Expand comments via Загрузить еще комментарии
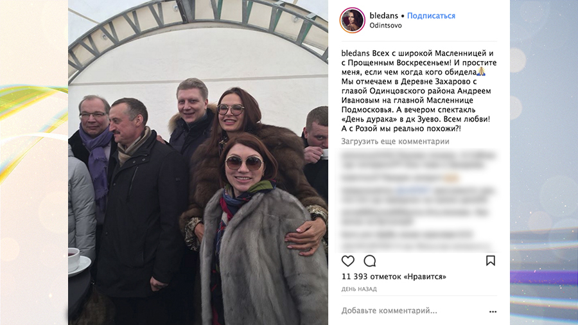 pyautogui.click(x=395, y=141)
